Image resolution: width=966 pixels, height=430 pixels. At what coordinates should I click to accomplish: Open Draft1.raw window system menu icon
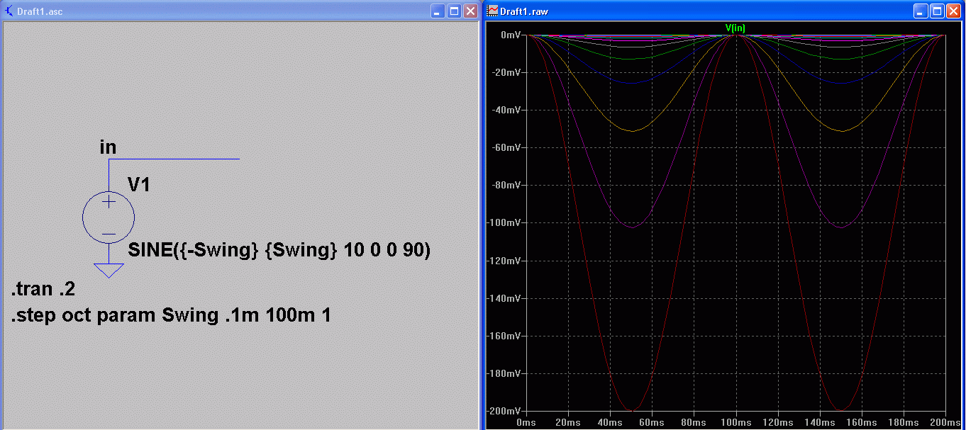492,11
